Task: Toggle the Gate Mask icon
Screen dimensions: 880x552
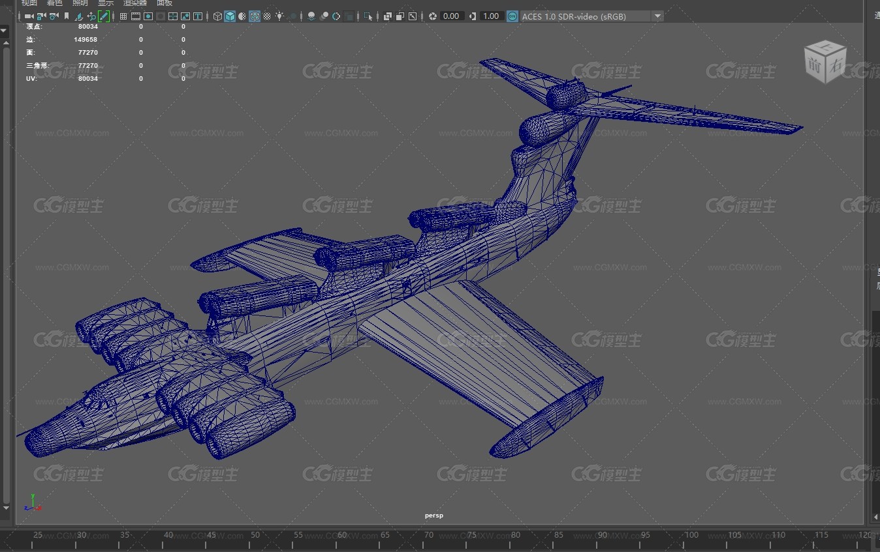Action: pos(160,16)
